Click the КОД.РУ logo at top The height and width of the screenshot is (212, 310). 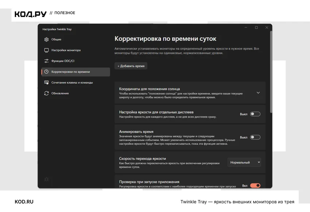tap(30, 14)
